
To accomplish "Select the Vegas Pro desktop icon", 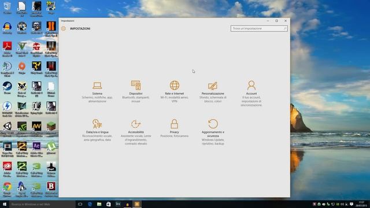I will click(7, 149).
